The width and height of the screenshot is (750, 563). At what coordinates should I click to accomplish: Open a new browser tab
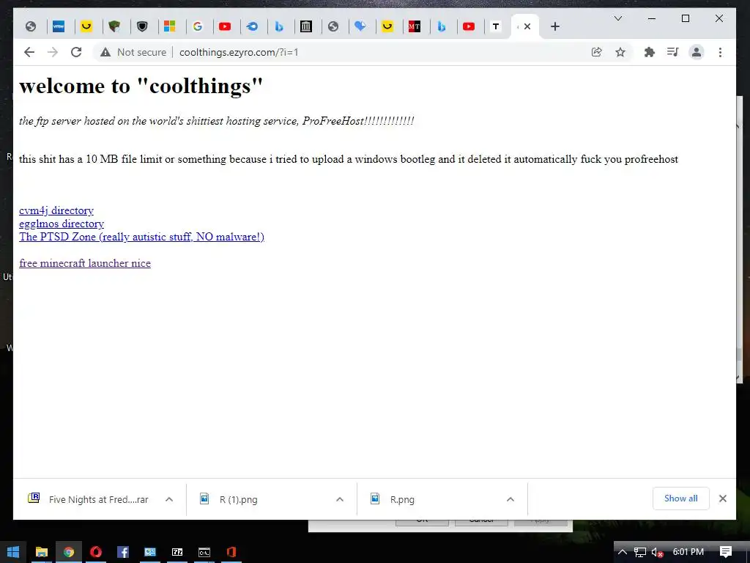click(x=555, y=27)
